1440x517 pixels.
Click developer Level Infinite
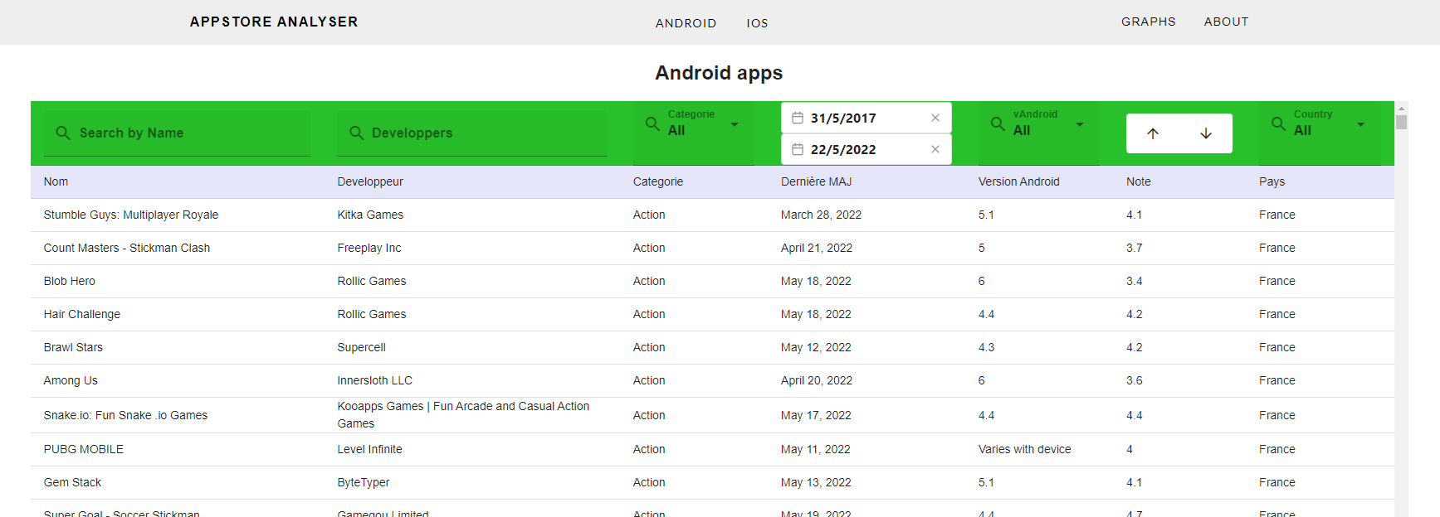(369, 449)
